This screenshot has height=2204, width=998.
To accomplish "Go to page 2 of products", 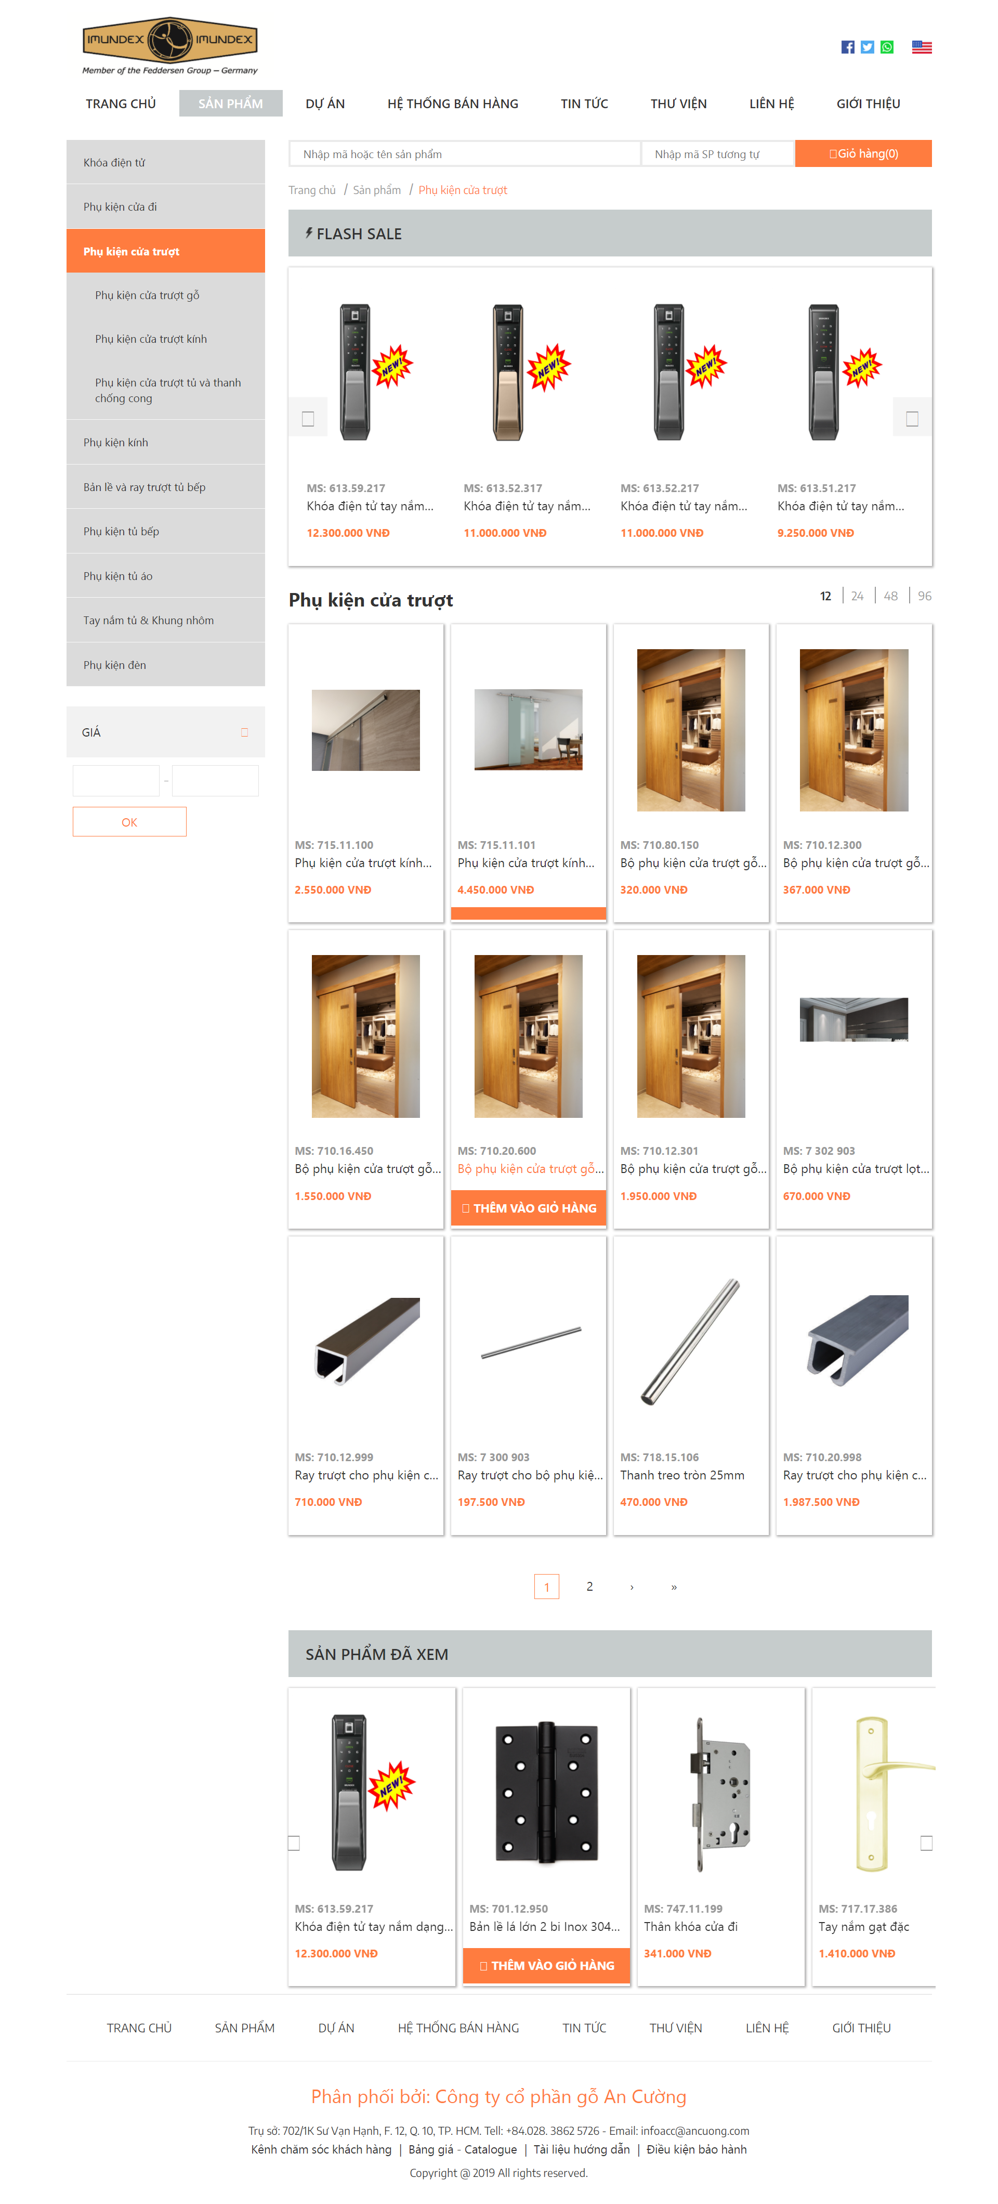I will click(x=589, y=1586).
